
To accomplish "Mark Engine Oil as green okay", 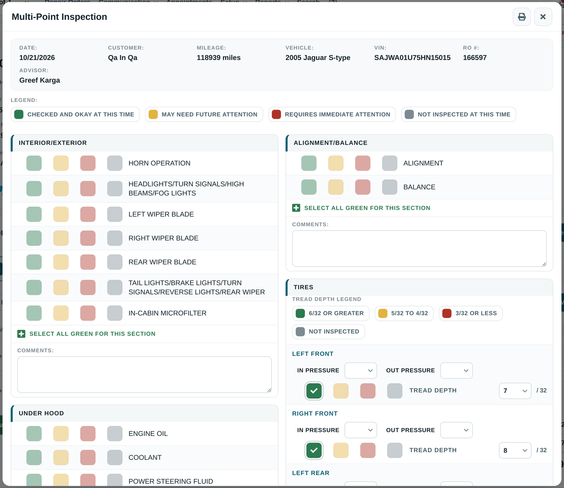I will point(34,434).
